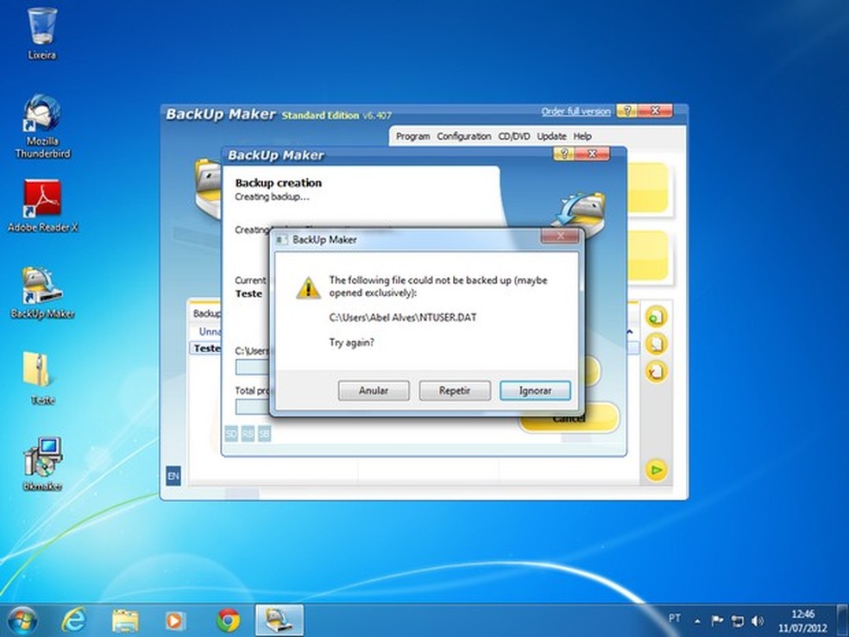849x637 pixels.
Task: Launch Google Chrome from taskbar
Action: (228, 621)
